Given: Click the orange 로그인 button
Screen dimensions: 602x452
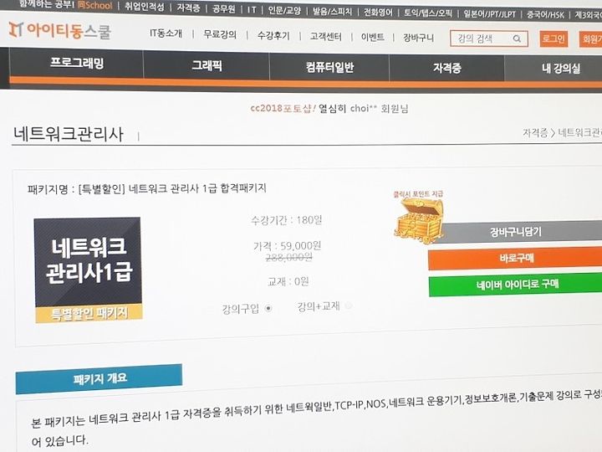Looking at the screenshot, I should 554,39.
